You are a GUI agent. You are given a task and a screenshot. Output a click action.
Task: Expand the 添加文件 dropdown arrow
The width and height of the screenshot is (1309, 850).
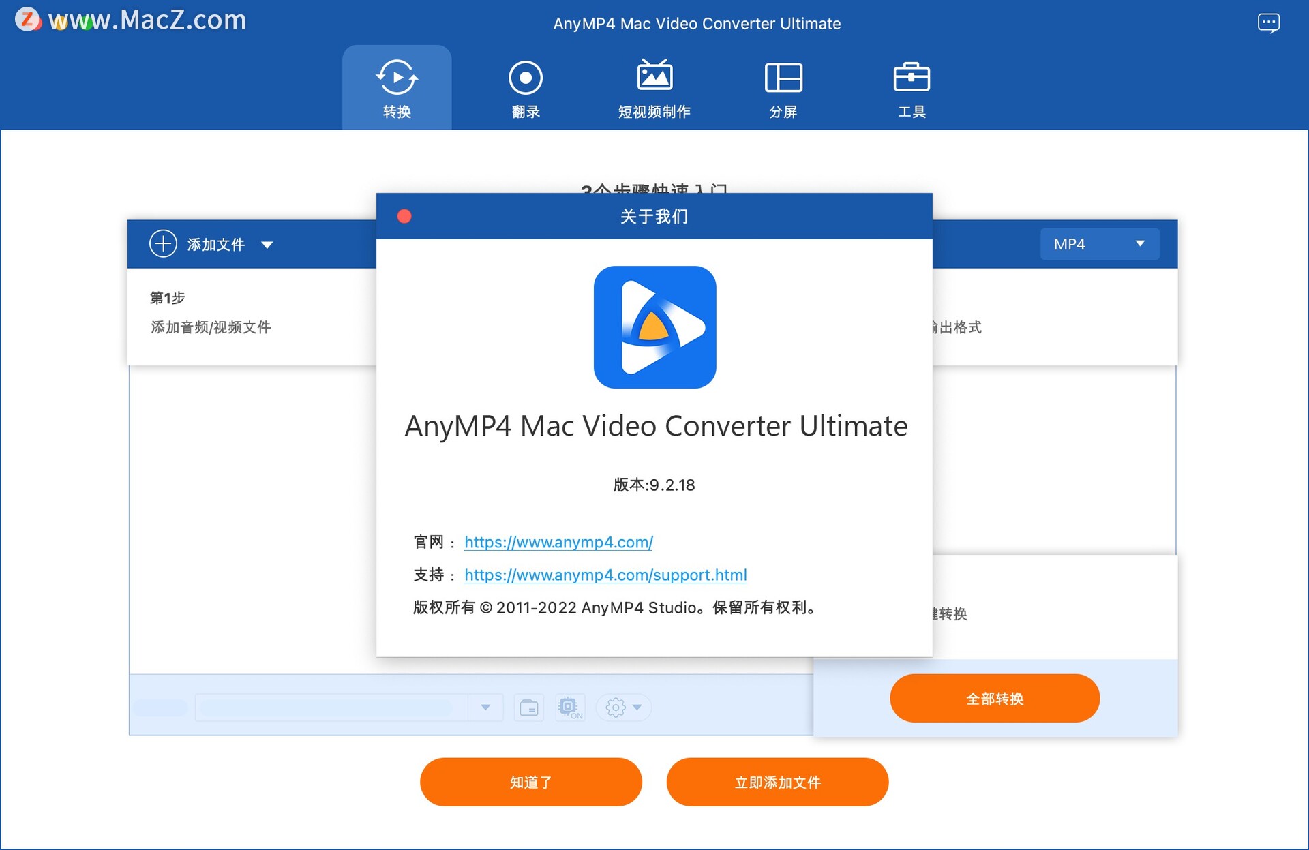267,245
